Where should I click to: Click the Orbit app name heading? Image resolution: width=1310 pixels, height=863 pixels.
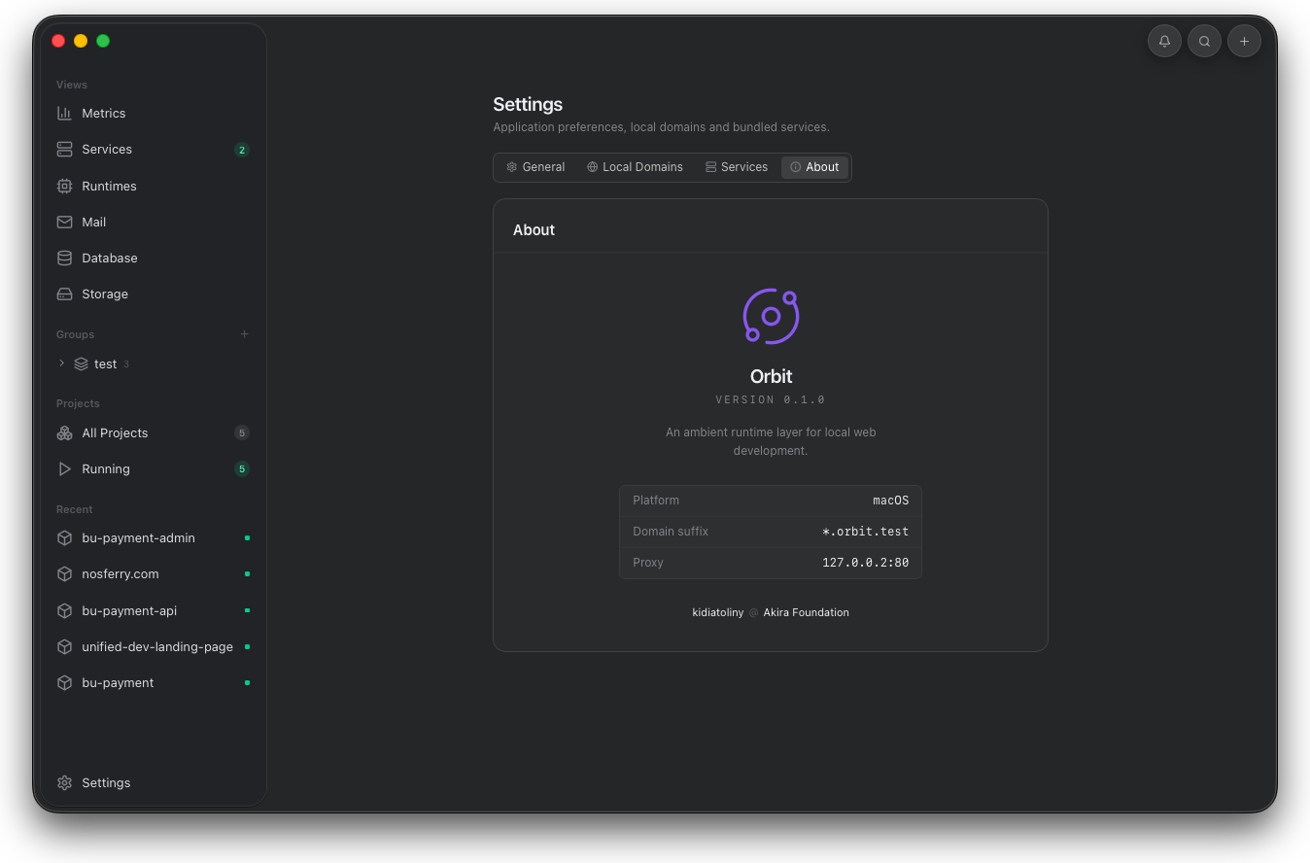pos(771,376)
